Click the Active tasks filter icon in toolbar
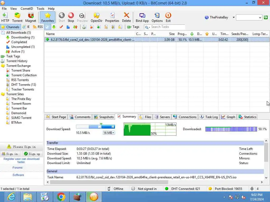This screenshot has width=270, height=202. (75, 27)
